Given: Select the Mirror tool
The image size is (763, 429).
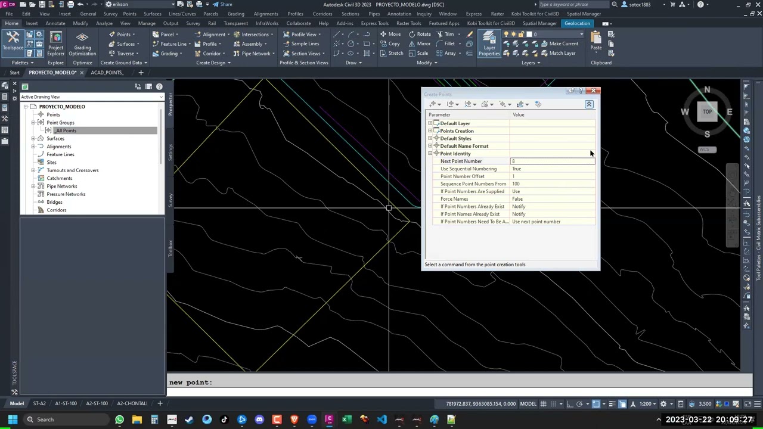Looking at the screenshot, I should pyautogui.click(x=420, y=43).
